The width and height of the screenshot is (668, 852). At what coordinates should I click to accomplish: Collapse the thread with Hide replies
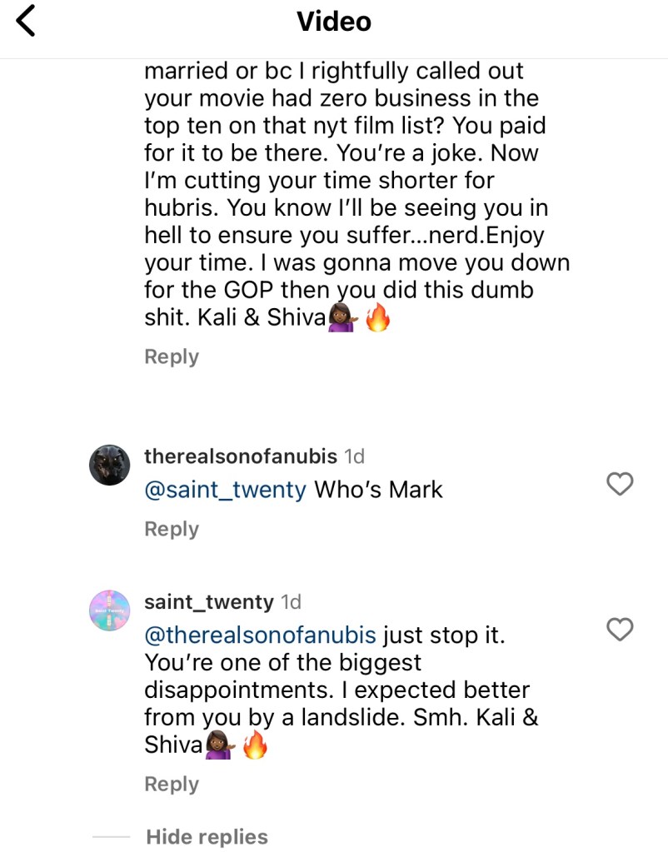207,836
